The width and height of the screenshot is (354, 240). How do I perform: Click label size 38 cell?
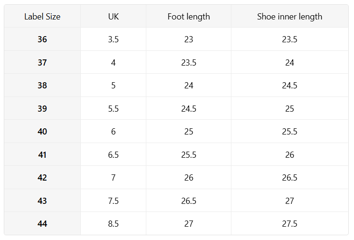(42, 86)
